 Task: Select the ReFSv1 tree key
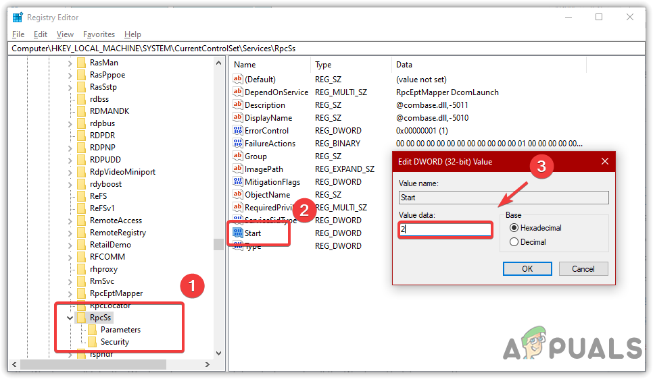[x=102, y=208]
